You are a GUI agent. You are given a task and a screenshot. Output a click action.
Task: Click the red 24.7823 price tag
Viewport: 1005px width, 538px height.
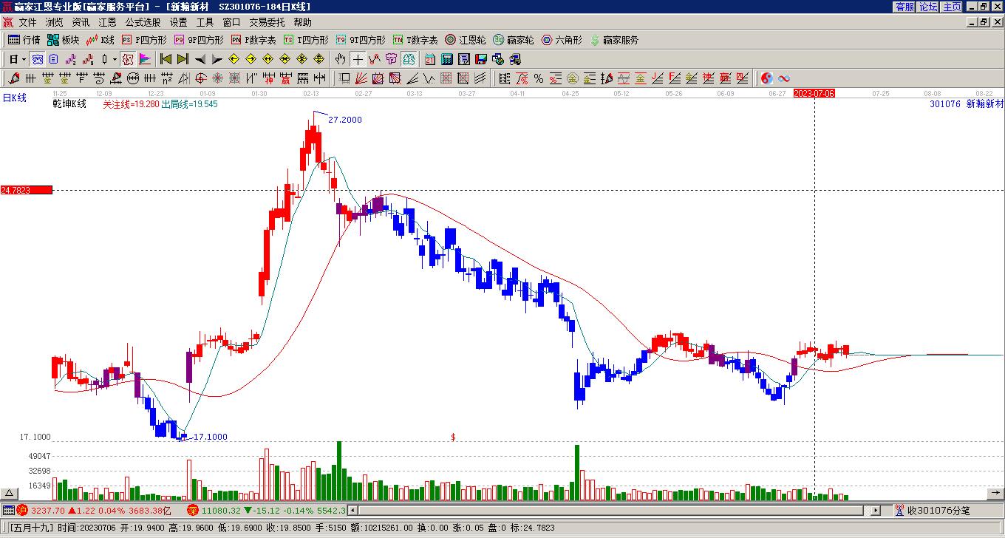pos(27,190)
